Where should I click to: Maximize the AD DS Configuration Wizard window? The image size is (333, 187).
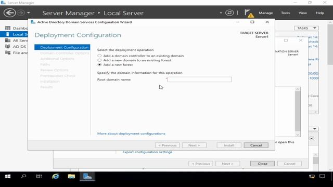[x=252, y=22]
